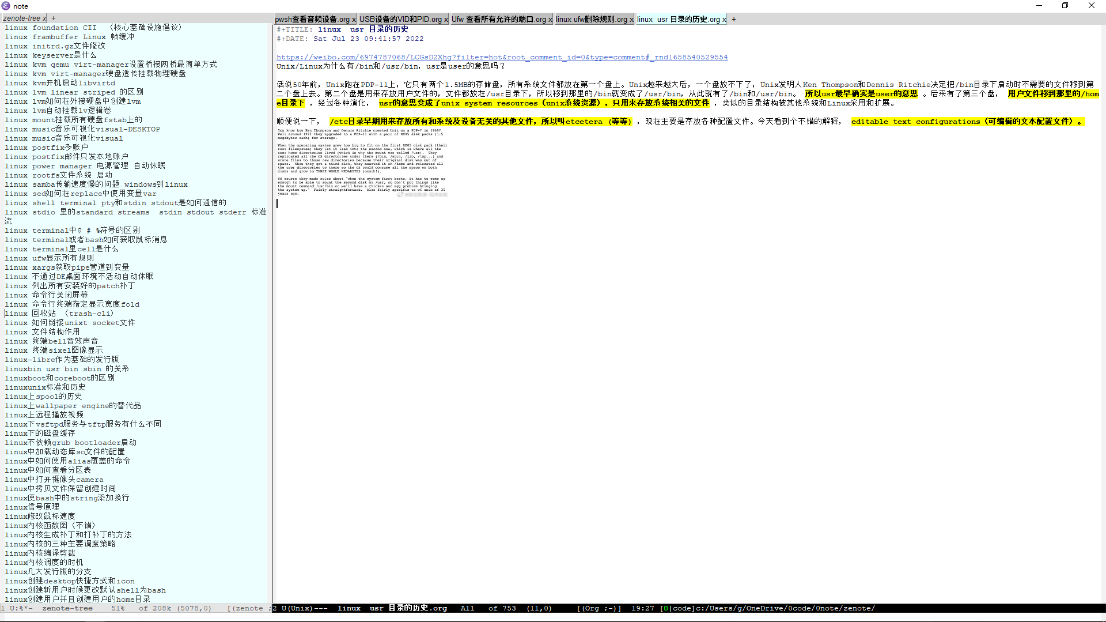Image resolution: width=1106 pixels, height=622 pixels.
Task: Open note 'linux中如何使用alias覆盖的命令'
Action: tap(67, 461)
